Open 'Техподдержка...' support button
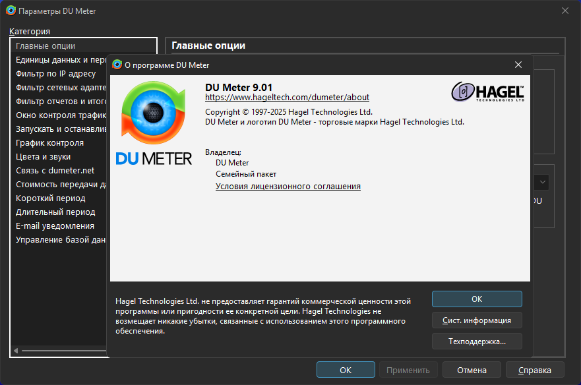Image resolution: width=581 pixels, height=385 pixels. [x=477, y=341]
